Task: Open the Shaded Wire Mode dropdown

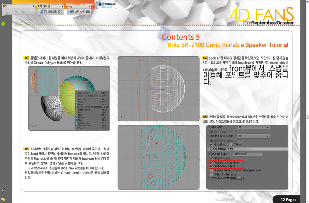Action: click(x=253, y=136)
